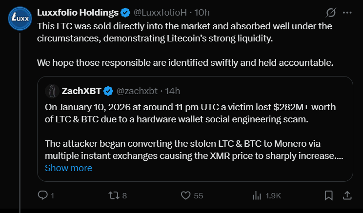Click ZachXBT's small profile avatar
Image resolution: width=363 pixels, height=213 pixels.
(x=52, y=91)
